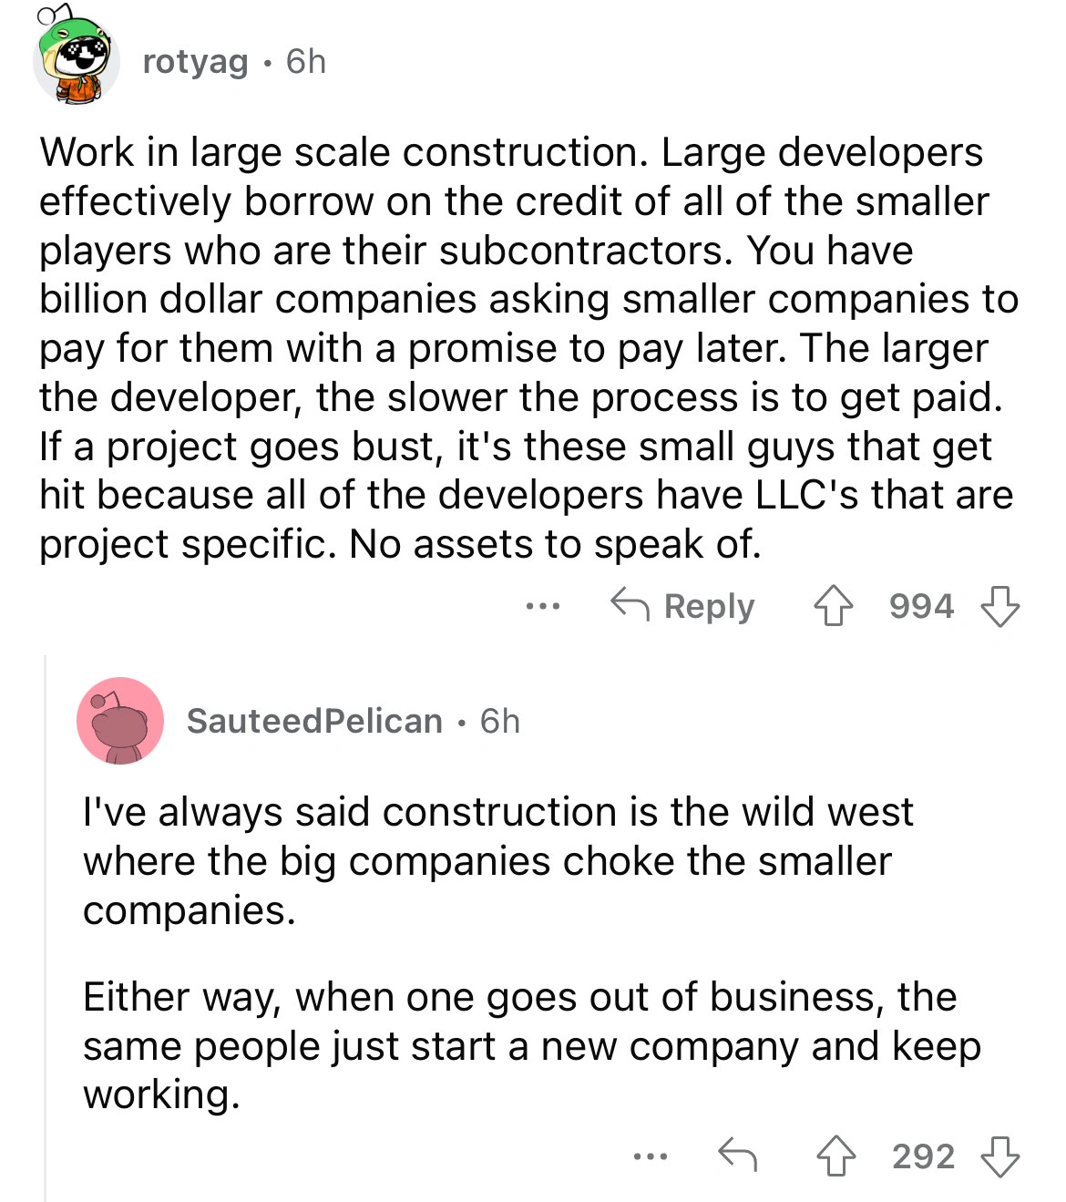This screenshot has height=1202, width=1066.
Task: Downvote SauteedPelican's reply with 292 points
Action: 999,1157
